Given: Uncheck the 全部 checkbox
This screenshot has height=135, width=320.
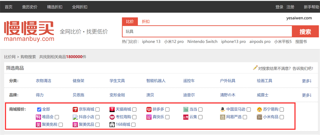Looking at the screenshot, I should 39,110.
